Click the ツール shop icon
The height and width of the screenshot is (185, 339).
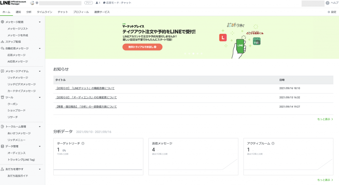pos(2,97)
